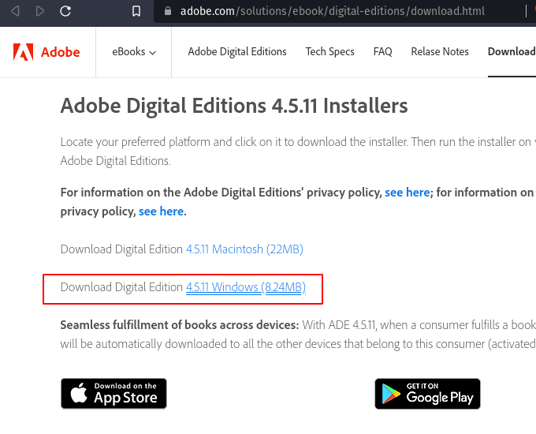Viewport: 536px width, 434px height.
Task: Click the browser forward arrow icon
Action: pyautogui.click(x=40, y=11)
